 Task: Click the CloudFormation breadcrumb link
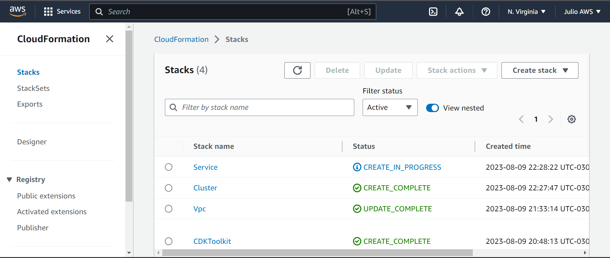181,39
